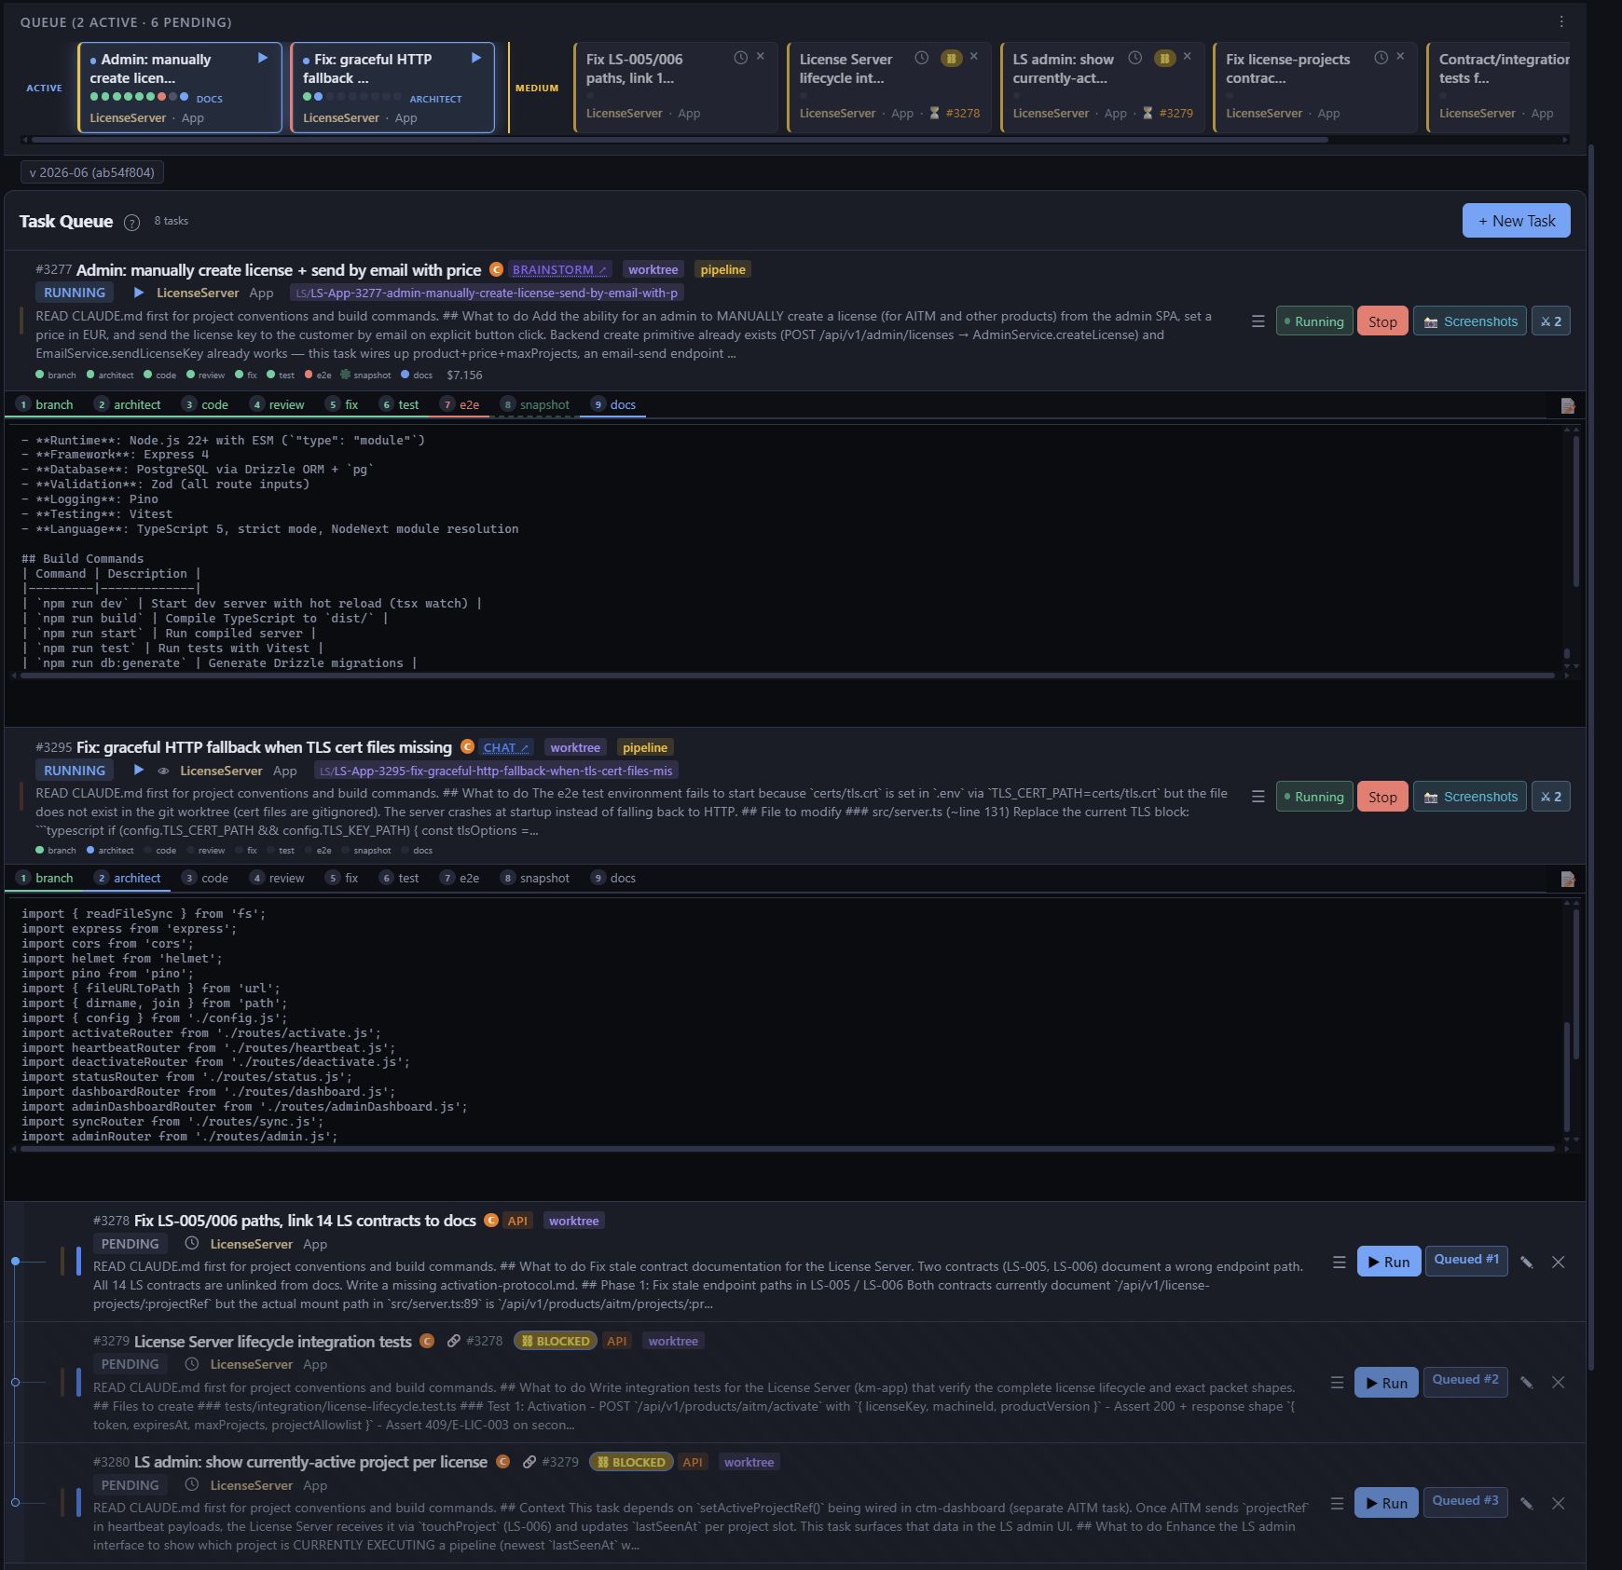This screenshot has height=1570, width=1622.
Task: Delete task #3278 with the X icon
Action: pyautogui.click(x=1558, y=1262)
